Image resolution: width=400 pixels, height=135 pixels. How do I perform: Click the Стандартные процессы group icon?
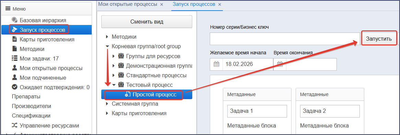(x=121, y=76)
